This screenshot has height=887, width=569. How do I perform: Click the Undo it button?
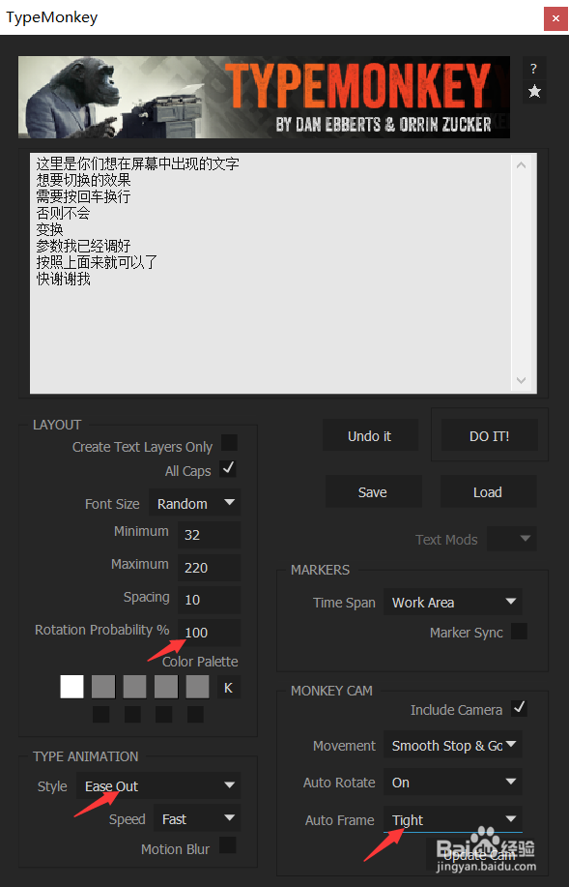click(x=370, y=435)
